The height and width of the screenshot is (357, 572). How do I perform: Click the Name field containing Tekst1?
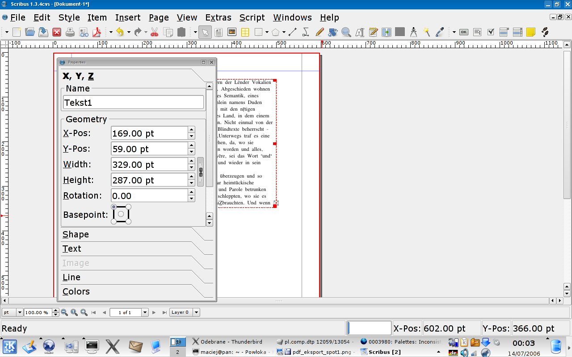[x=133, y=102]
